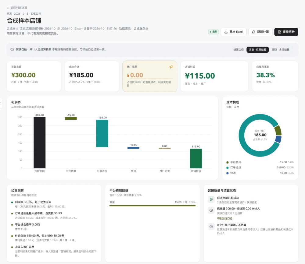The image size is (305, 264).
Task: Click the check-circle icon next to 0 个订单已取消
Action: (211, 227)
